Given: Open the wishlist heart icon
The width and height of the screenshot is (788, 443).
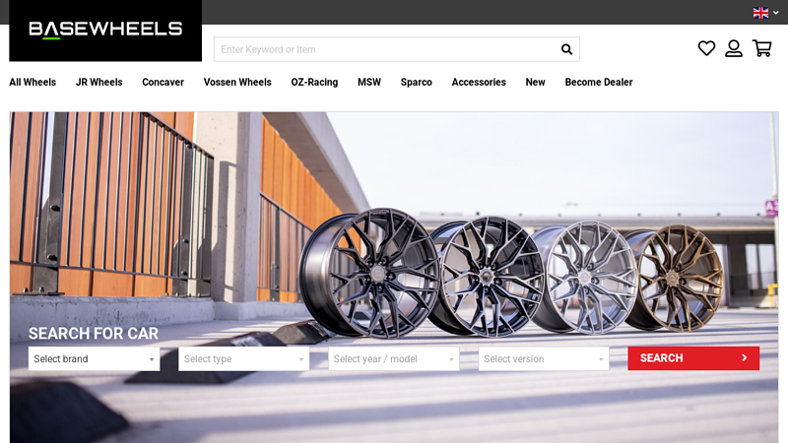Looking at the screenshot, I should coord(706,48).
